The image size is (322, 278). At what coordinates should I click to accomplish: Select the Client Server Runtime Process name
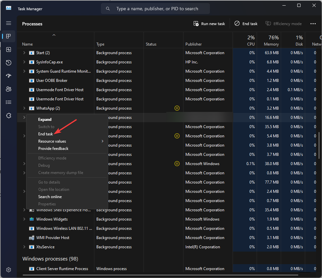tap(62, 269)
